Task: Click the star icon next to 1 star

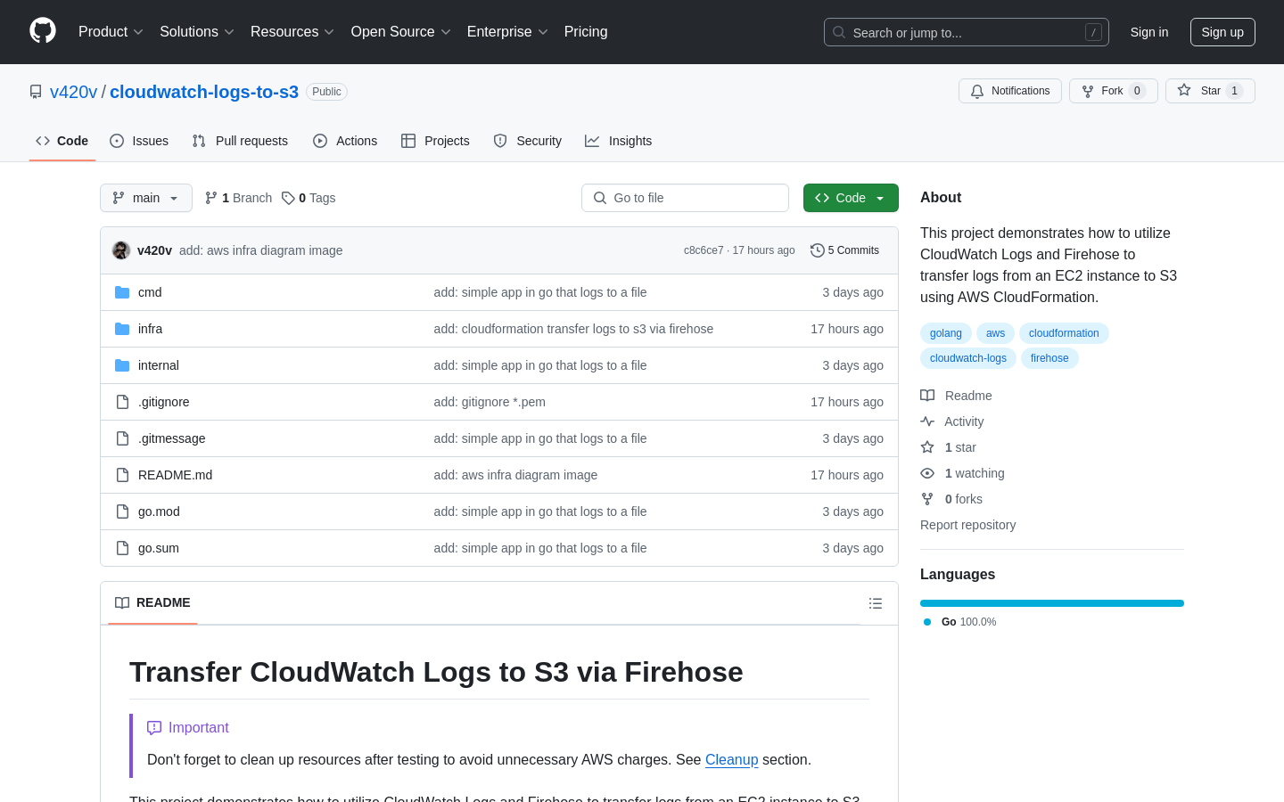Action: pos(927,447)
